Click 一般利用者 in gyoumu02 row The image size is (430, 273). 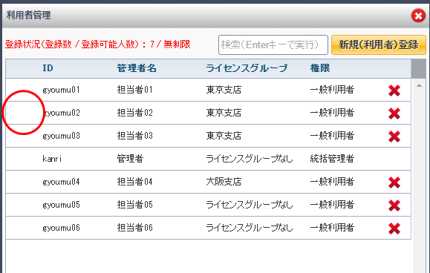pos(332,113)
